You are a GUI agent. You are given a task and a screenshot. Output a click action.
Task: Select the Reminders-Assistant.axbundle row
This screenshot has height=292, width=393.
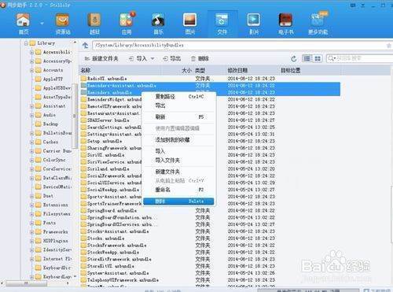tap(210, 86)
